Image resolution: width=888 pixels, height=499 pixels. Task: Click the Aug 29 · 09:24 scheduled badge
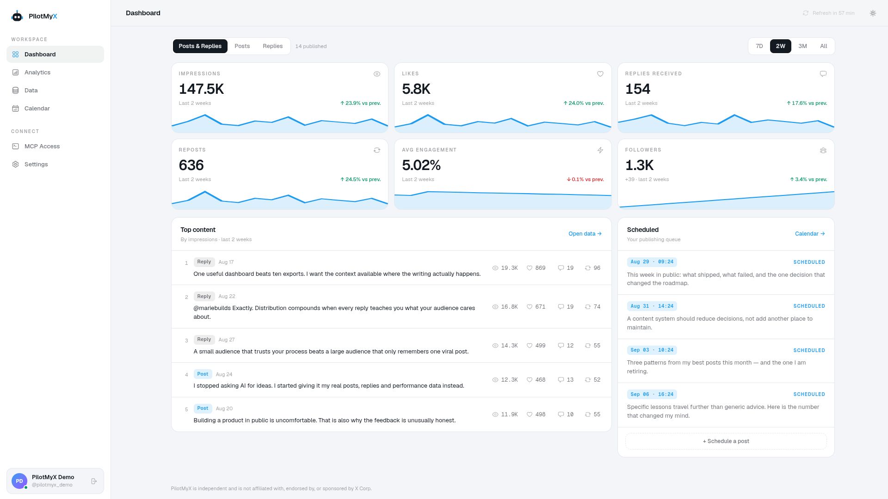pyautogui.click(x=652, y=262)
